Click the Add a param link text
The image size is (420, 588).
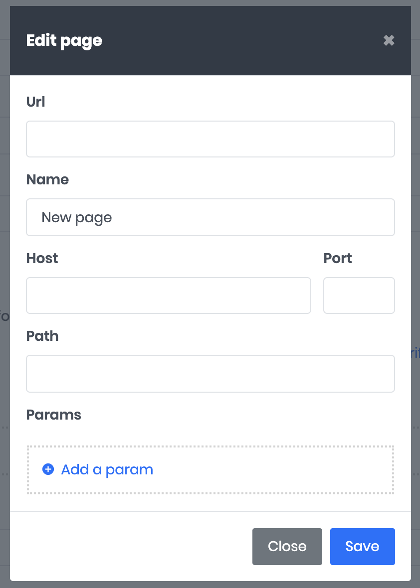click(x=107, y=469)
